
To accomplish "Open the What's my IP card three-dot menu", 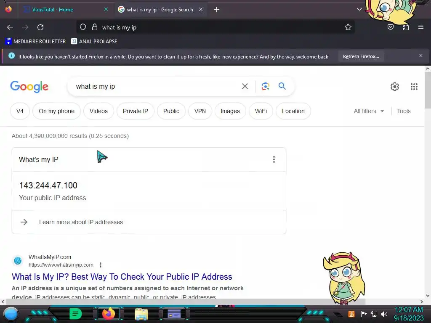I will click(274, 159).
